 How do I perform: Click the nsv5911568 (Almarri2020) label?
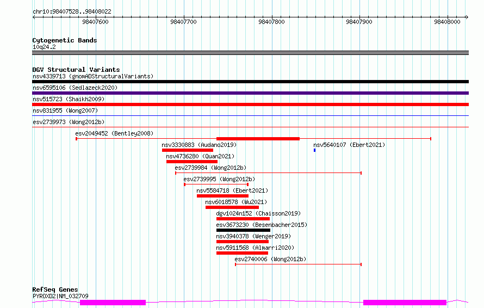tap(255, 248)
